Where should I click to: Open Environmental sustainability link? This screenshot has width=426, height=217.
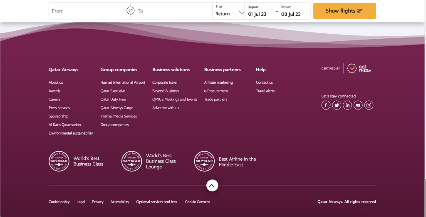coord(71,133)
